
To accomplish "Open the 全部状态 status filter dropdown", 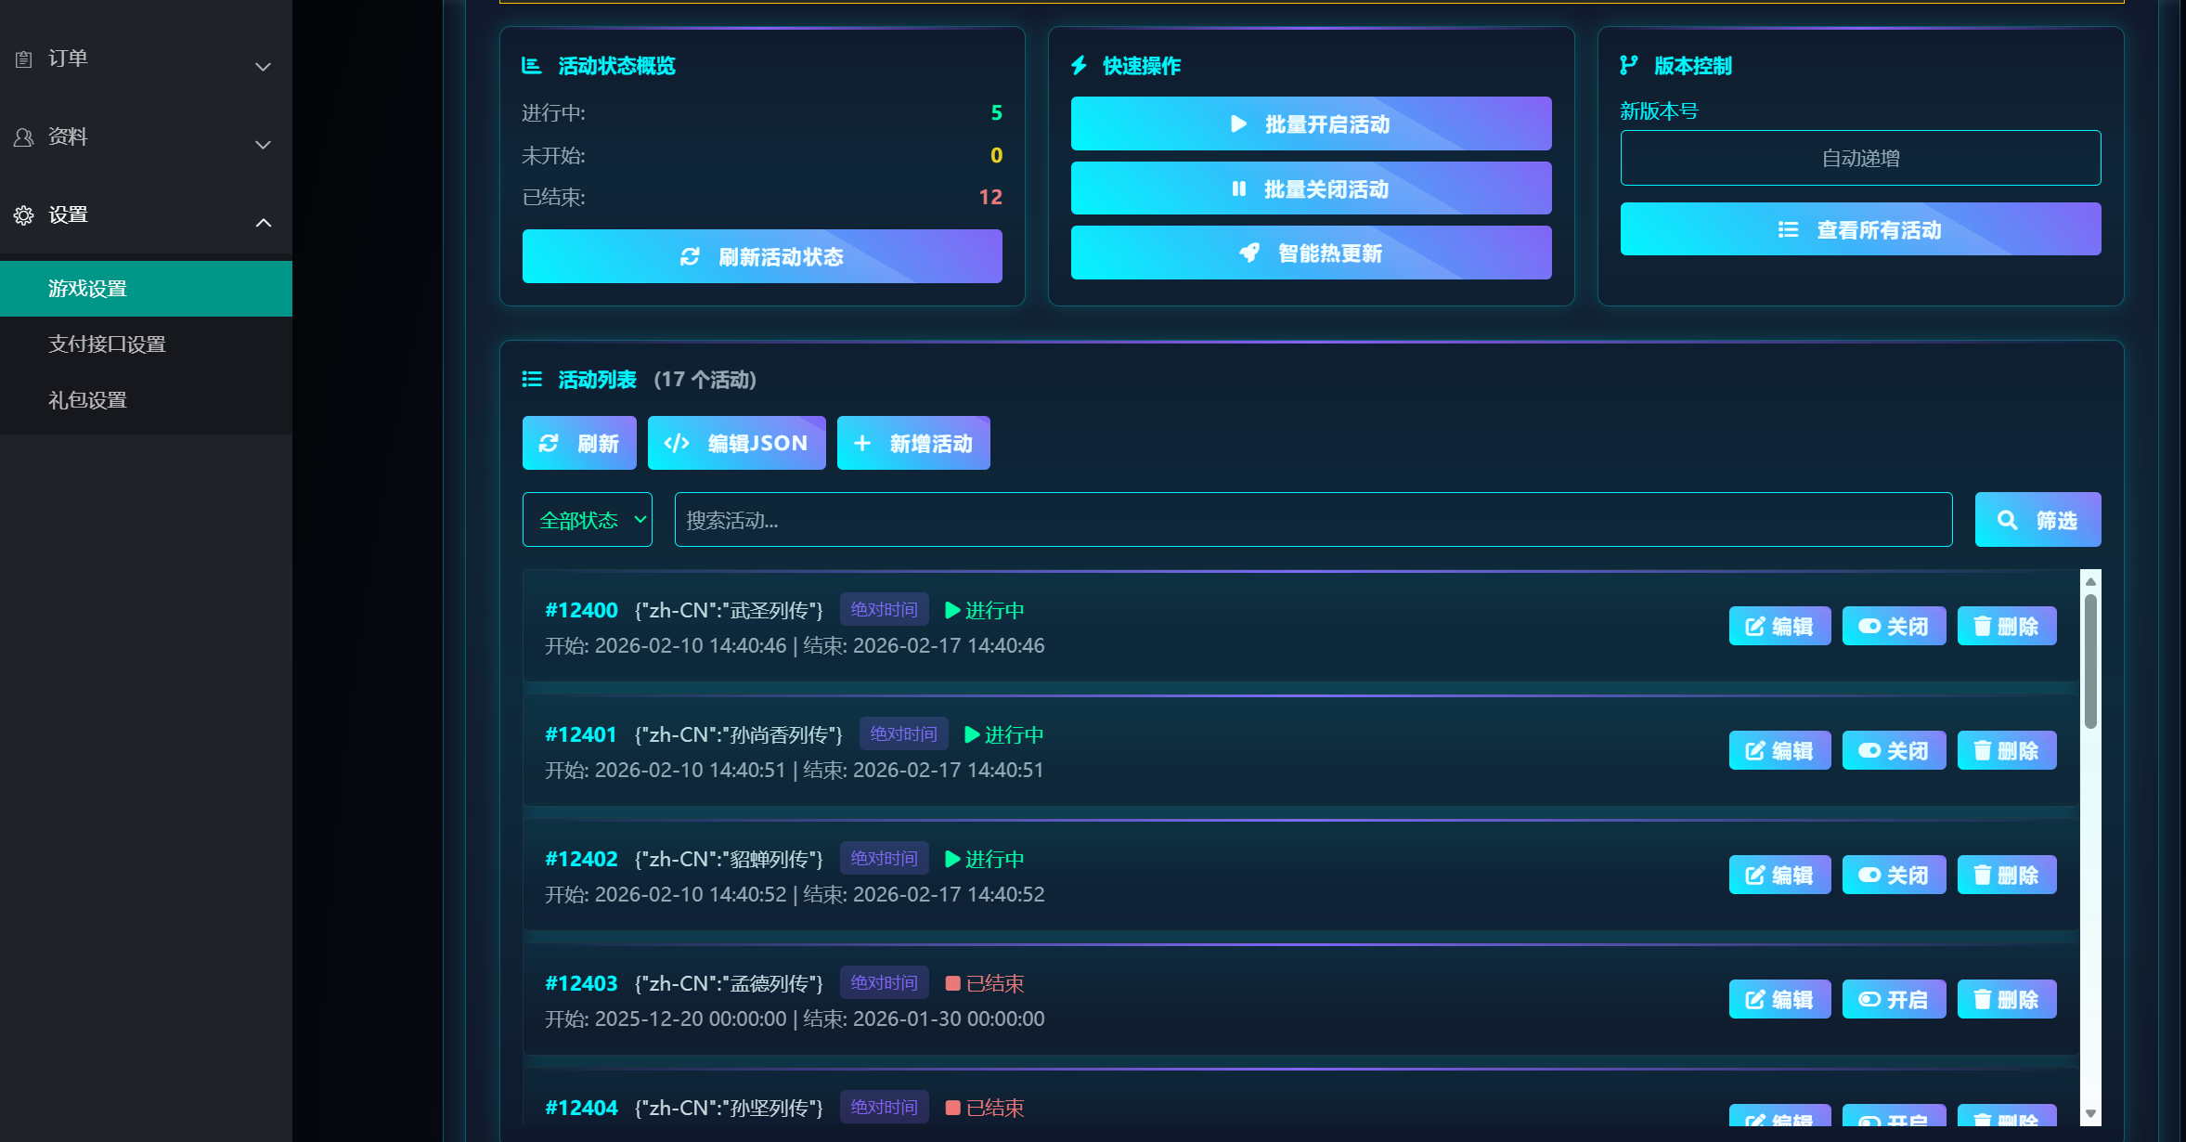I will click(x=587, y=520).
